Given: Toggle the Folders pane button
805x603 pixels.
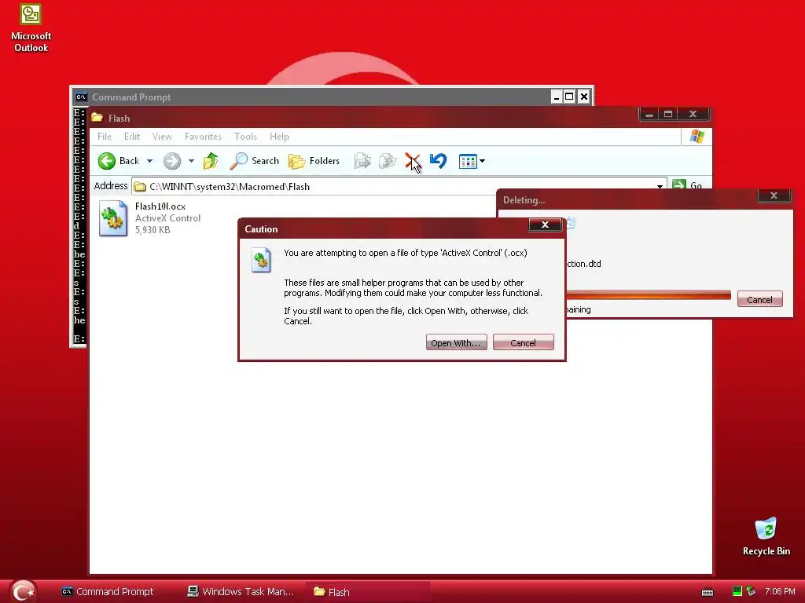Looking at the screenshot, I should pos(314,161).
